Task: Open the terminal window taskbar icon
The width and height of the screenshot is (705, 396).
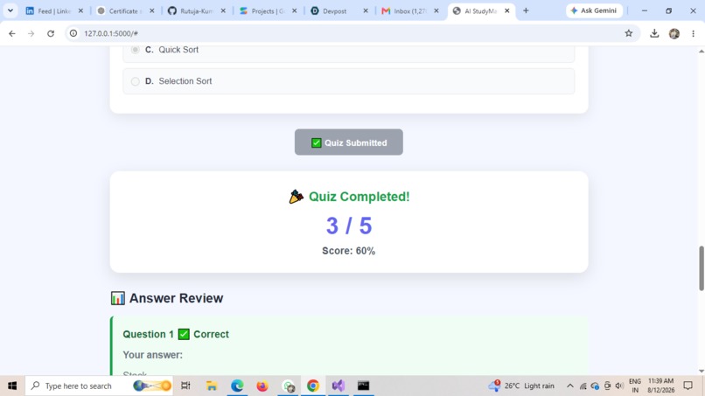Action: [363, 386]
